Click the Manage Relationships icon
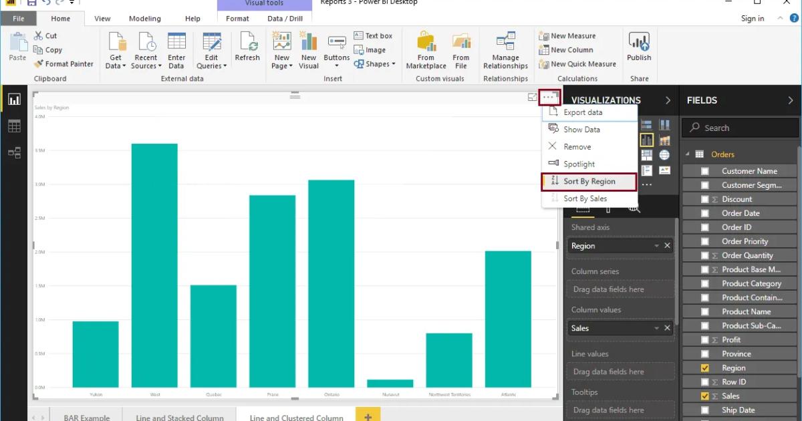Screen dimensions: 802x421 click(505, 50)
